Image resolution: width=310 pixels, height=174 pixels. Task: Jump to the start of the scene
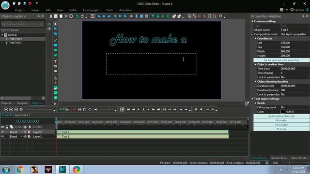point(128,110)
